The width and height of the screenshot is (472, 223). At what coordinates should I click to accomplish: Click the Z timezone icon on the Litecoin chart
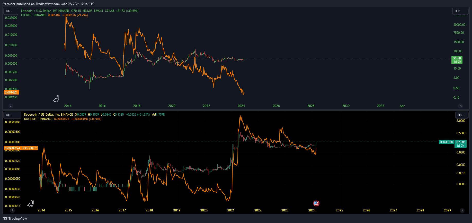11,106
